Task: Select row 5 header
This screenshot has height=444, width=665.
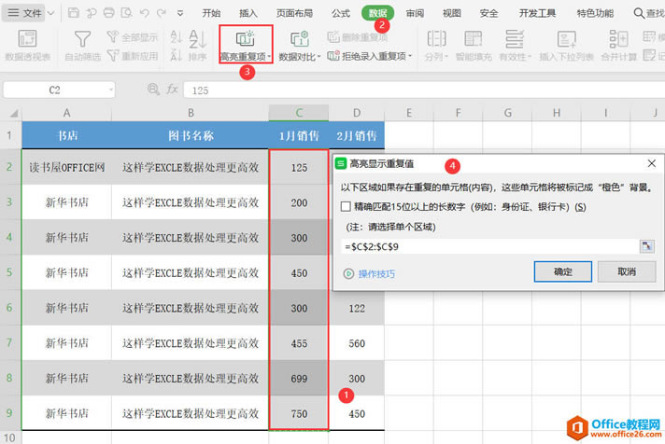Action: [x=9, y=272]
